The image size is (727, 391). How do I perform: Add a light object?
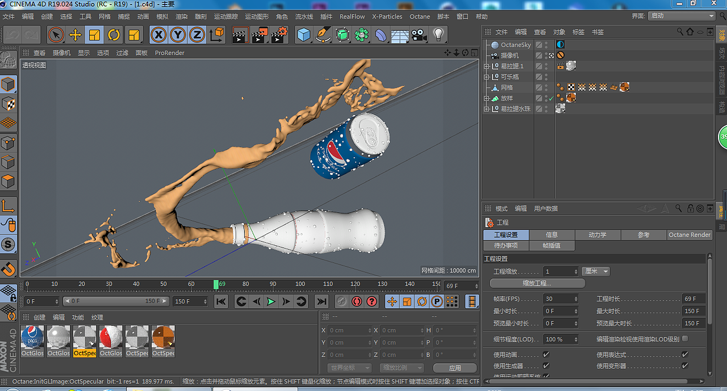(438, 35)
